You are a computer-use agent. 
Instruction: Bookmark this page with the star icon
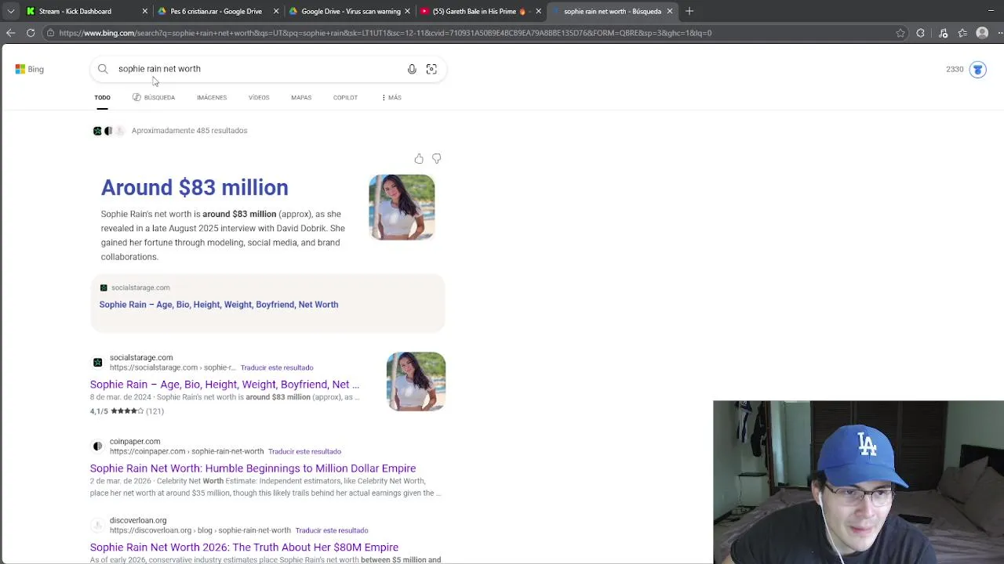point(900,33)
